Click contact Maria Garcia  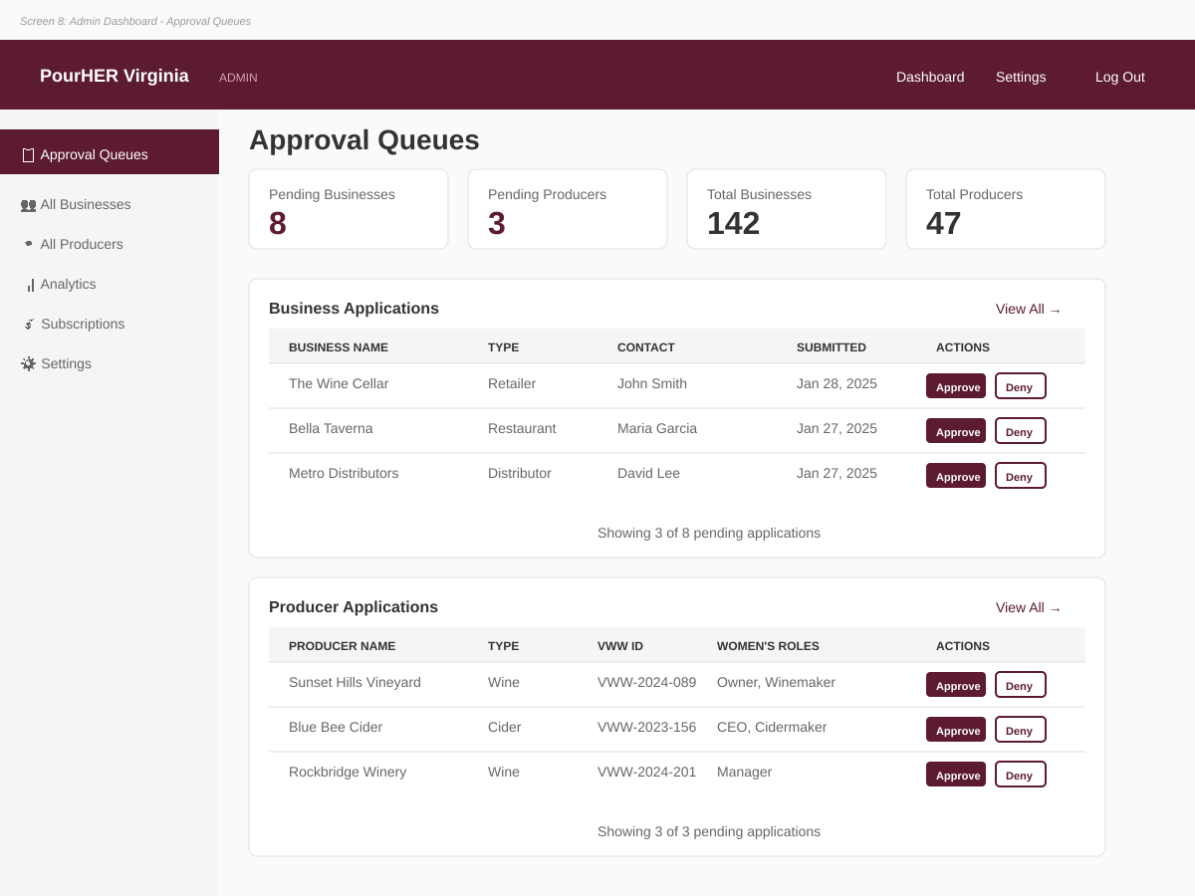[x=657, y=428]
